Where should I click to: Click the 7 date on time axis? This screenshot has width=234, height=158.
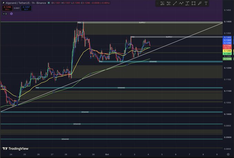coord(189,155)
